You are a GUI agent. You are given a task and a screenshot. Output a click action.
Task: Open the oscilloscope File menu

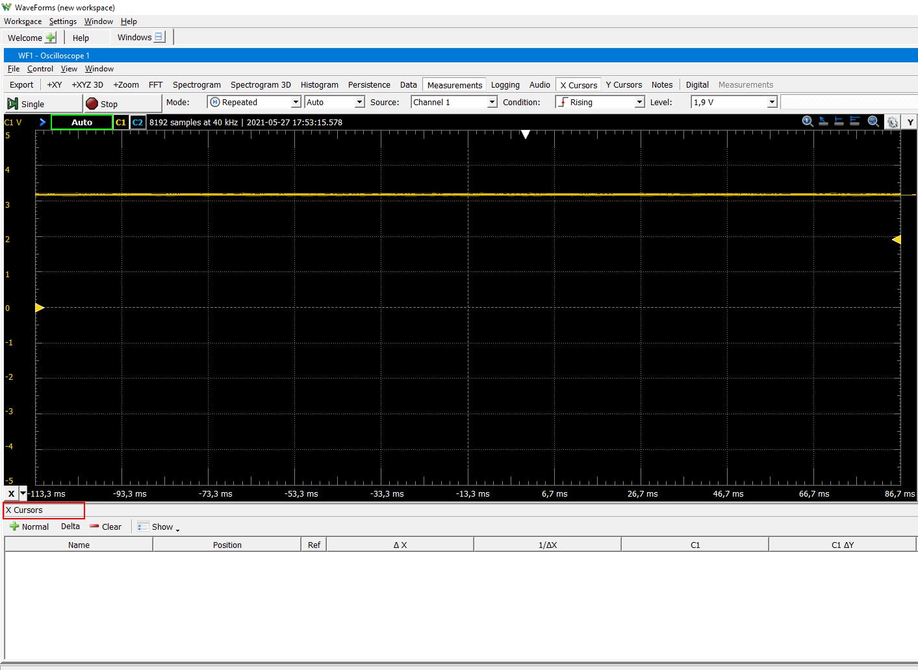14,69
